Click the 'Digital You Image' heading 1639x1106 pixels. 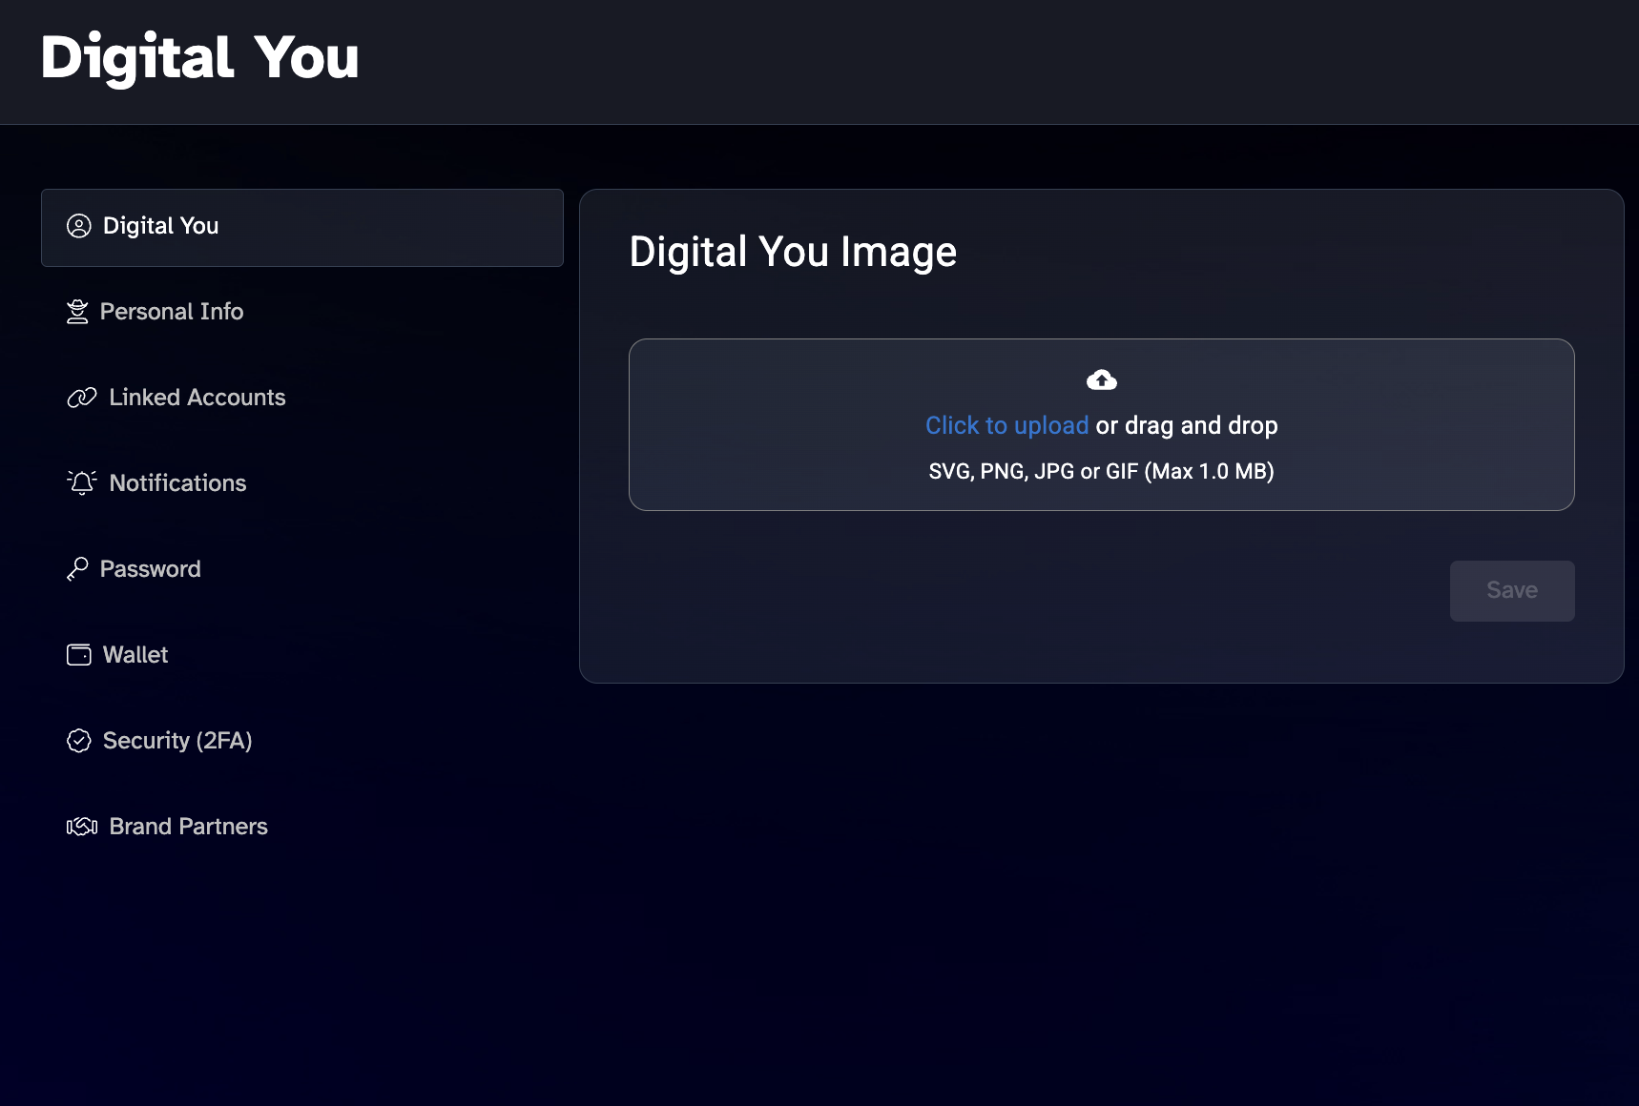[x=793, y=252]
